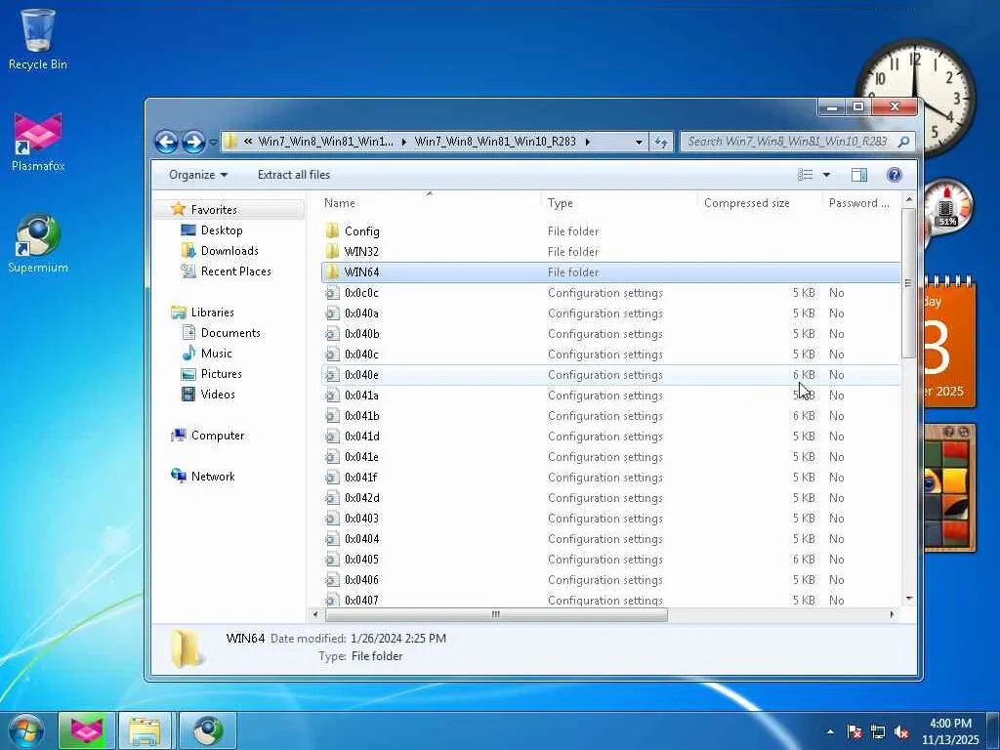The width and height of the screenshot is (1000, 750).
Task: Open the Organize menu
Action: click(x=197, y=175)
